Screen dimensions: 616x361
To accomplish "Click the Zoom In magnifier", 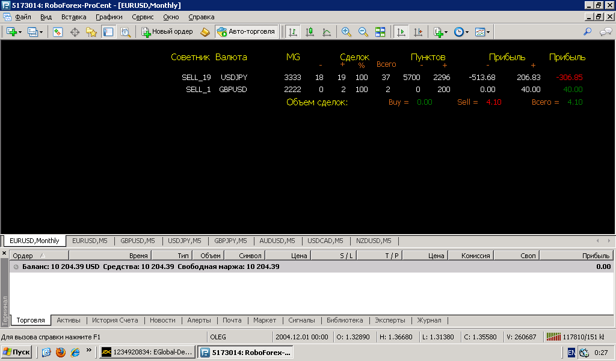I will [346, 32].
